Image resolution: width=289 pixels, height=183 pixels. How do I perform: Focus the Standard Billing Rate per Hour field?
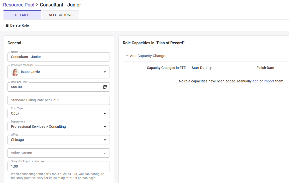(59, 100)
